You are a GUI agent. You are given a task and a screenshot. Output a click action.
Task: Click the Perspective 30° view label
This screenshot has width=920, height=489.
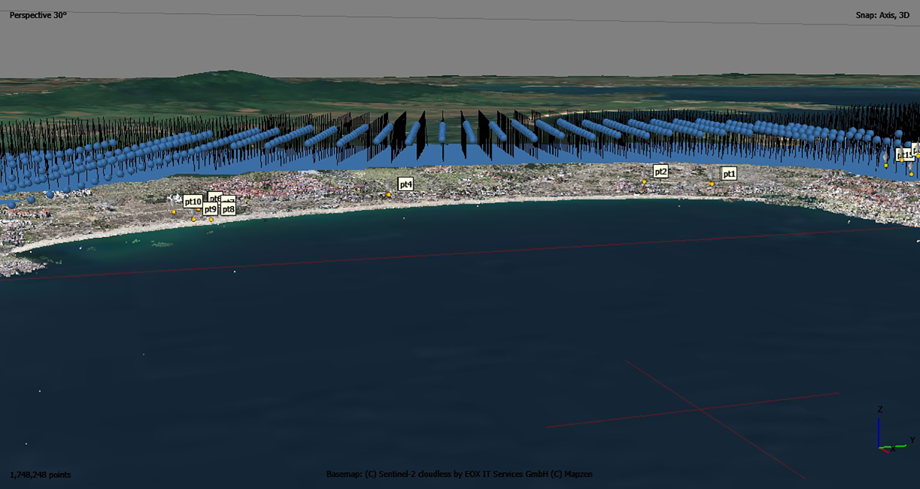pyautogui.click(x=38, y=15)
